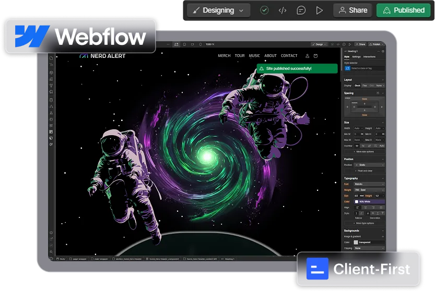Open the CMS database icon in the left sidebar
Screen dimensions: 435x292
(x=51, y=100)
